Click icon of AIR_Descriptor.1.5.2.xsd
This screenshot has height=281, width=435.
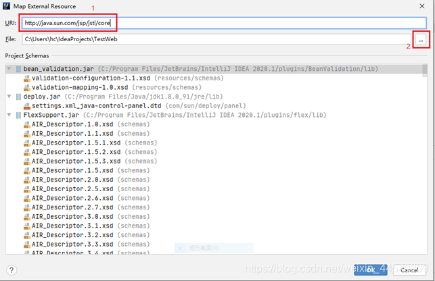click(26, 152)
